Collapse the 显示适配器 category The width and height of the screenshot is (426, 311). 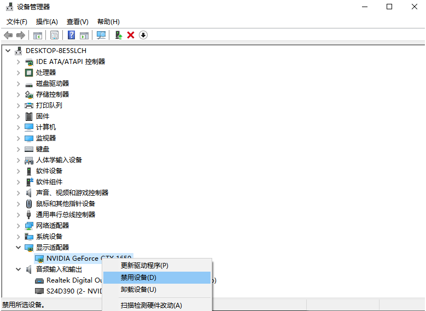[18, 248]
